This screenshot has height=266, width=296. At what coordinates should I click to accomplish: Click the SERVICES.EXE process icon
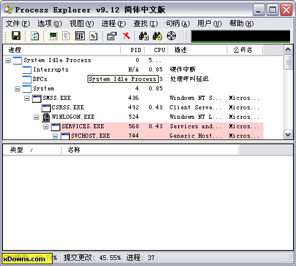pyautogui.click(x=56, y=126)
